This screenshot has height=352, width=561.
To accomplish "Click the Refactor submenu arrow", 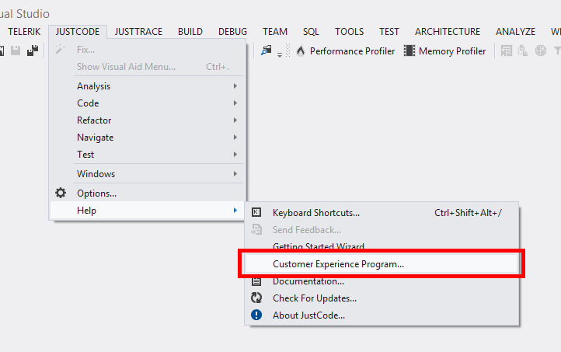I will pos(235,120).
